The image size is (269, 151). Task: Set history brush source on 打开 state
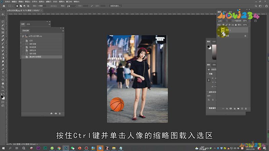point(23,41)
